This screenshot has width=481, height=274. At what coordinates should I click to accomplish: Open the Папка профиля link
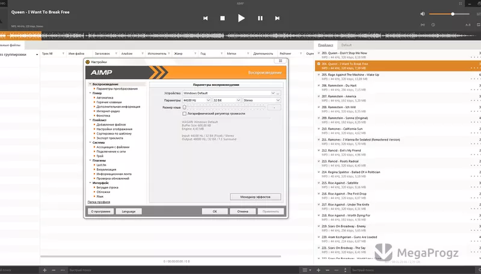click(99, 202)
